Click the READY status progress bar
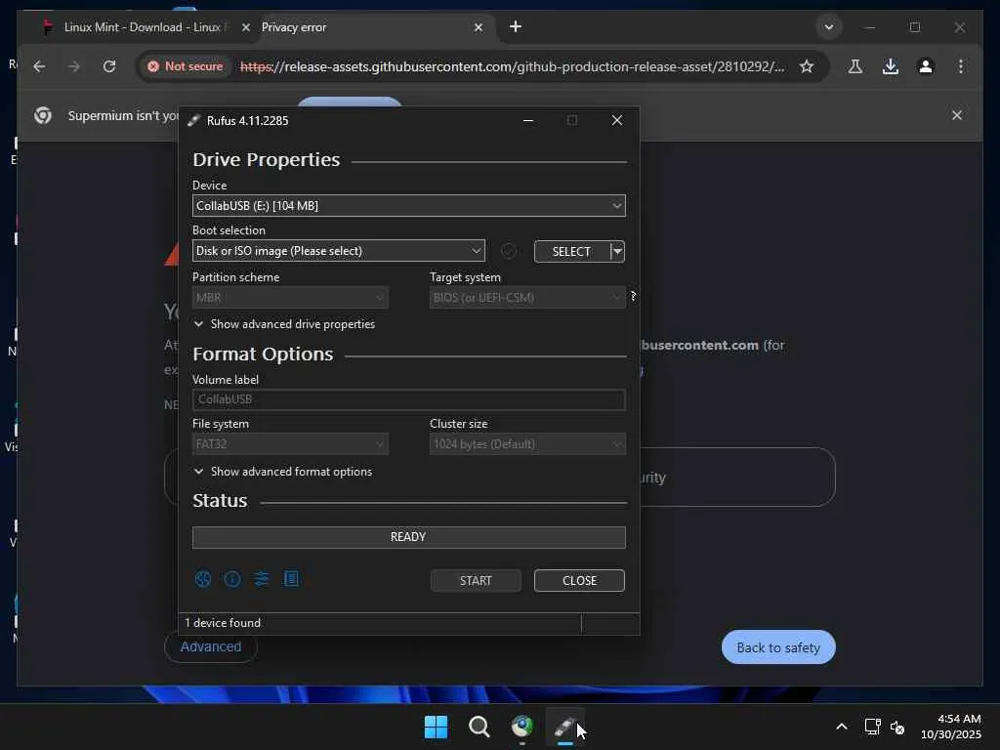 pyautogui.click(x=409, y=537)
